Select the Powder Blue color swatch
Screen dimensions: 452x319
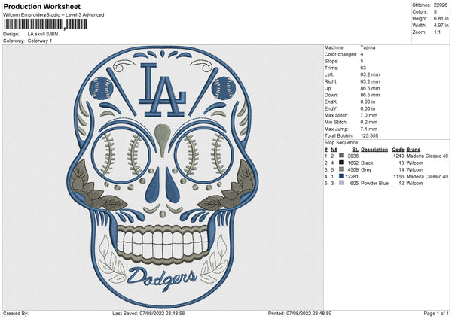tap(342, 183)
